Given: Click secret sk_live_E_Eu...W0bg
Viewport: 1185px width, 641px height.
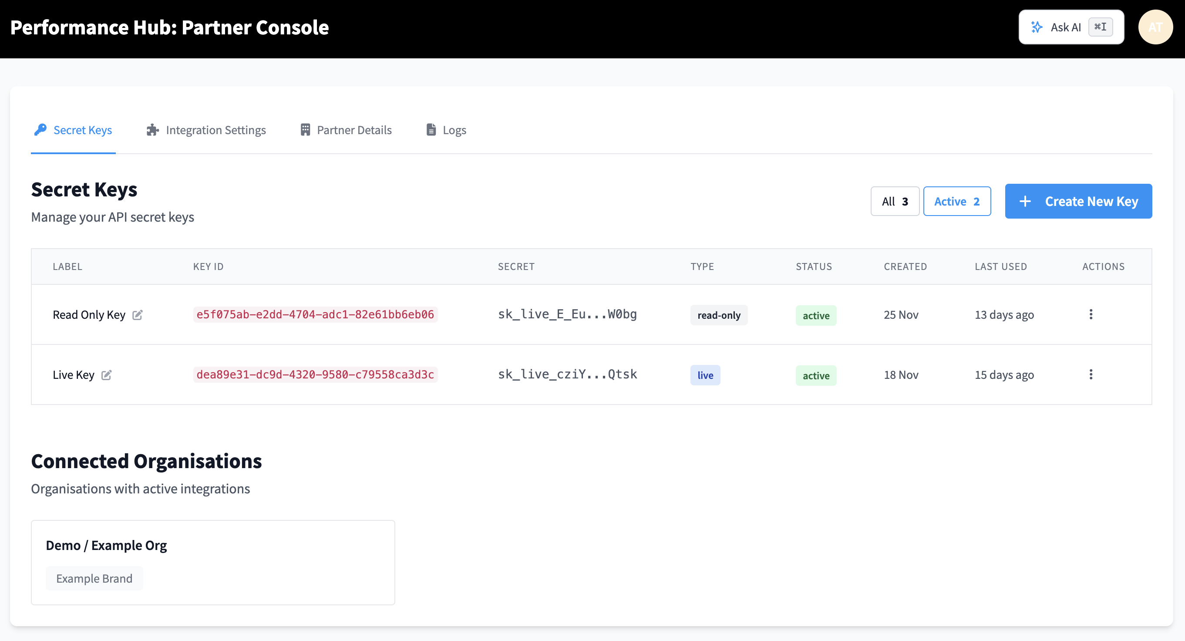Looking at the screenshot, I should pos(567,314).
